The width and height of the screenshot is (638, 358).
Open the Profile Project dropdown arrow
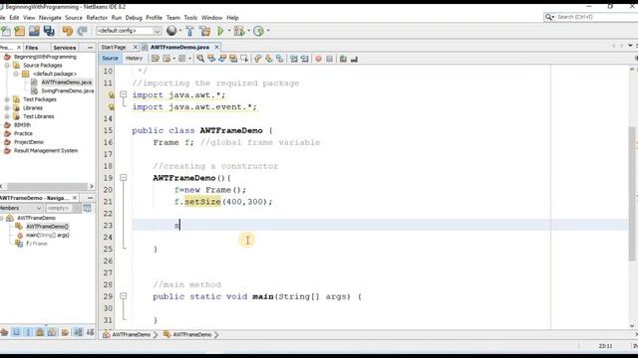click(268, 31)
